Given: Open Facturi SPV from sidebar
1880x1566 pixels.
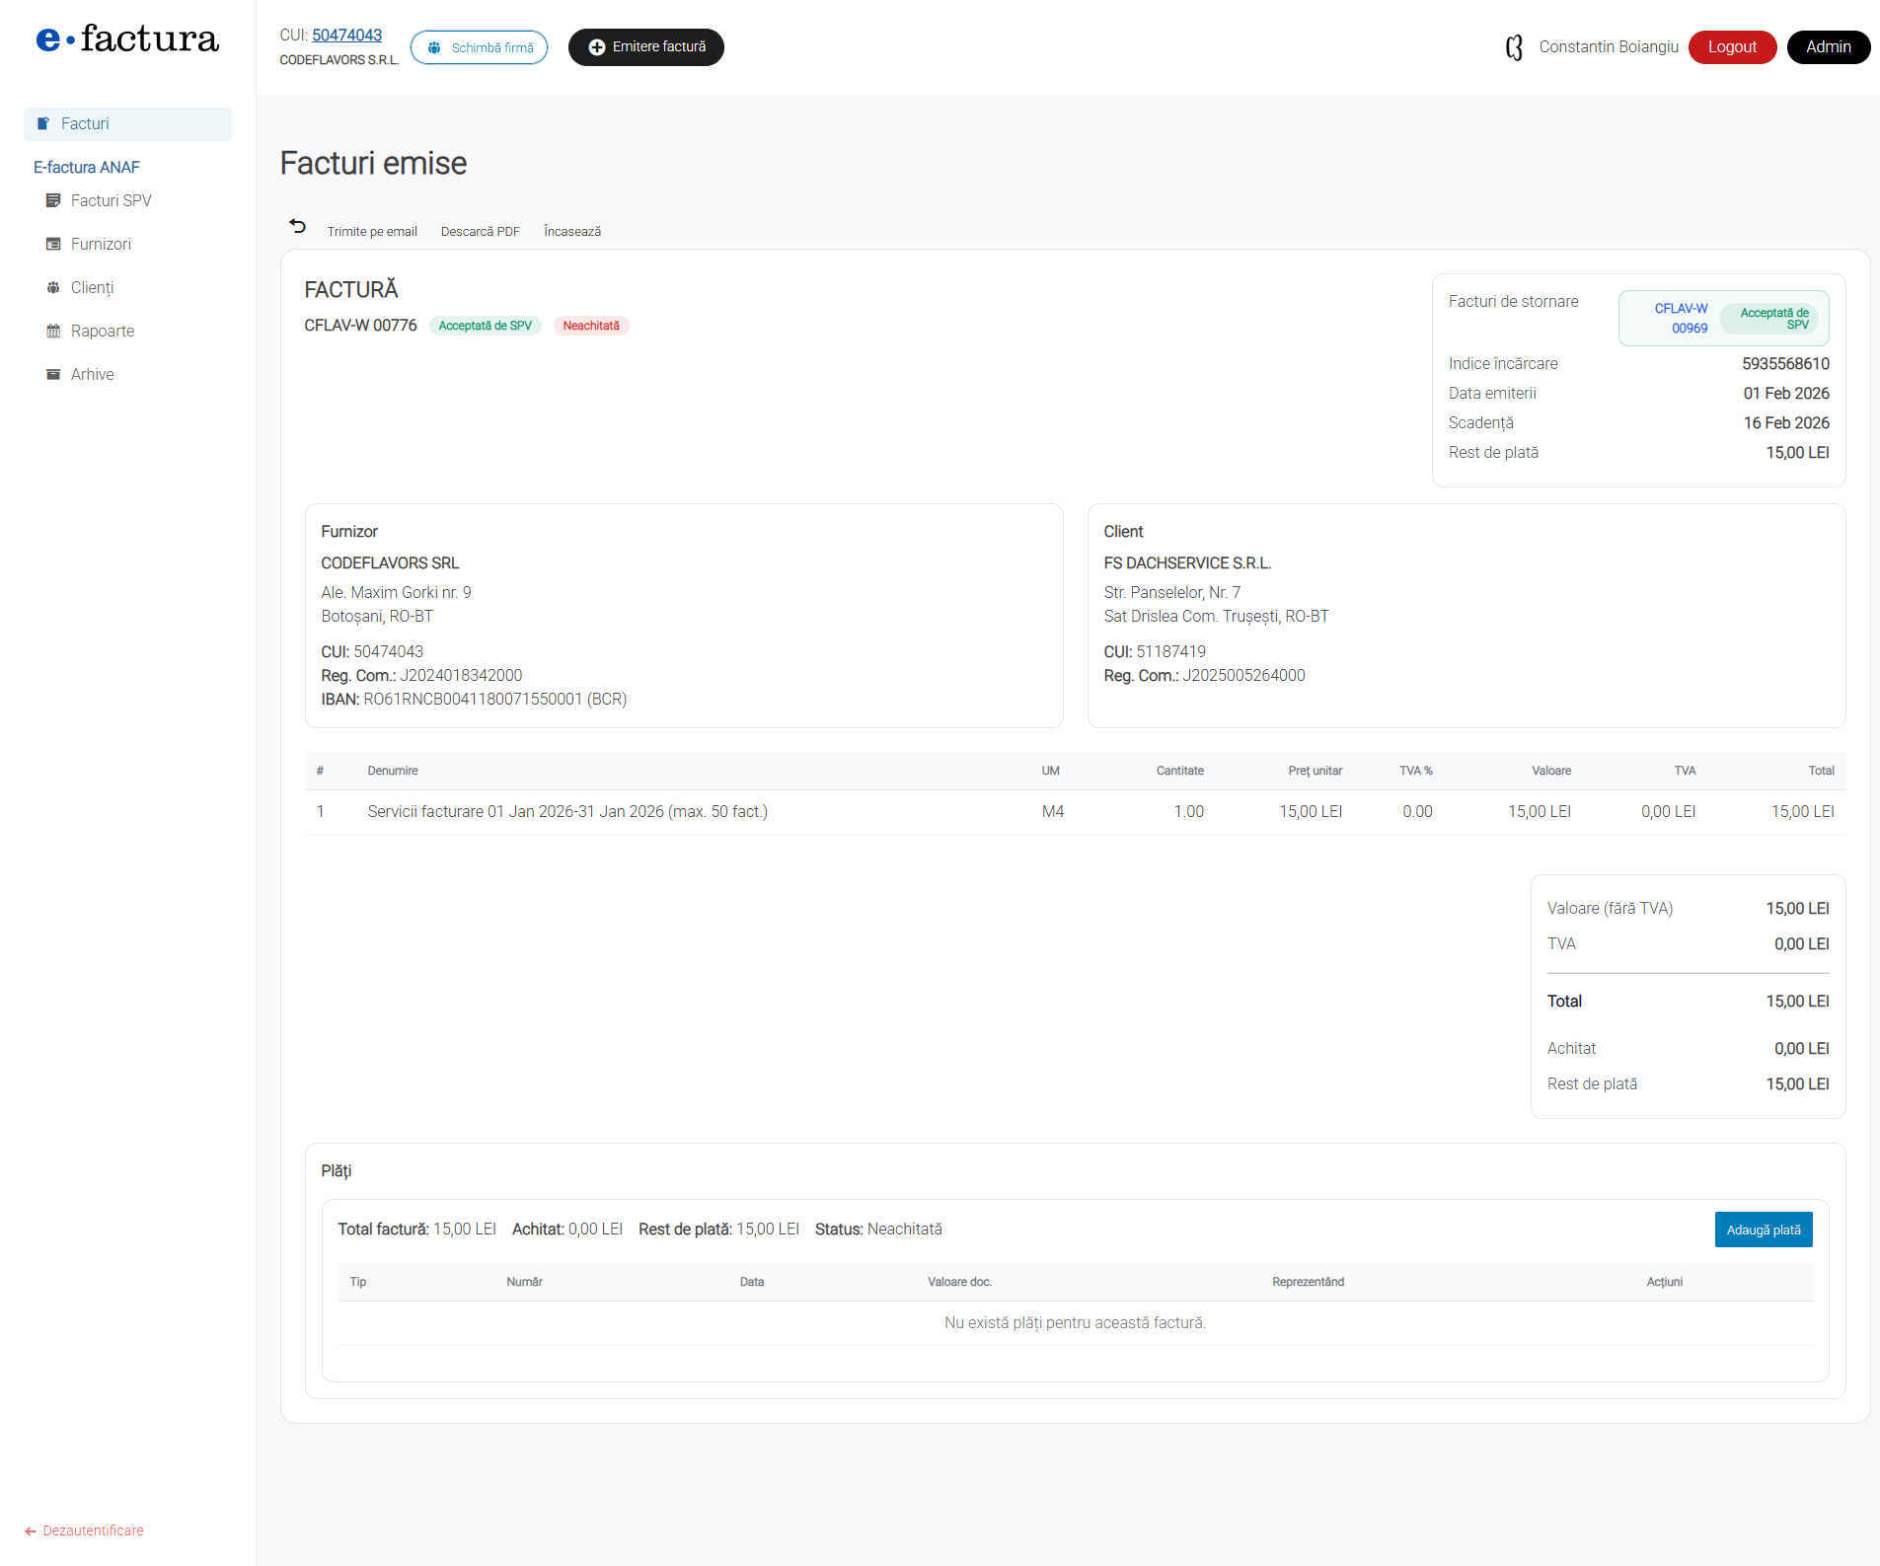Looking at the screenshot, I should (x=111, y=201).
